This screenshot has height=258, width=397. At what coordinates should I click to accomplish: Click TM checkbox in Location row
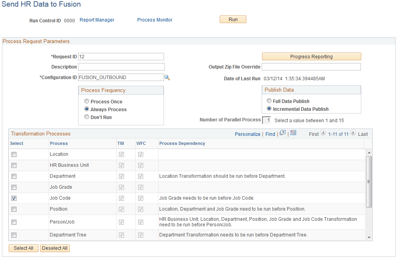(x=122, y=154)
